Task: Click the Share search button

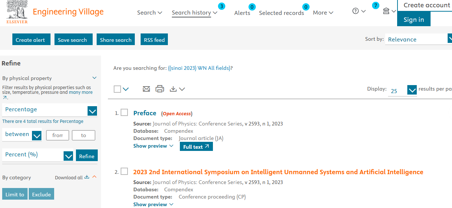Action: 116,40
